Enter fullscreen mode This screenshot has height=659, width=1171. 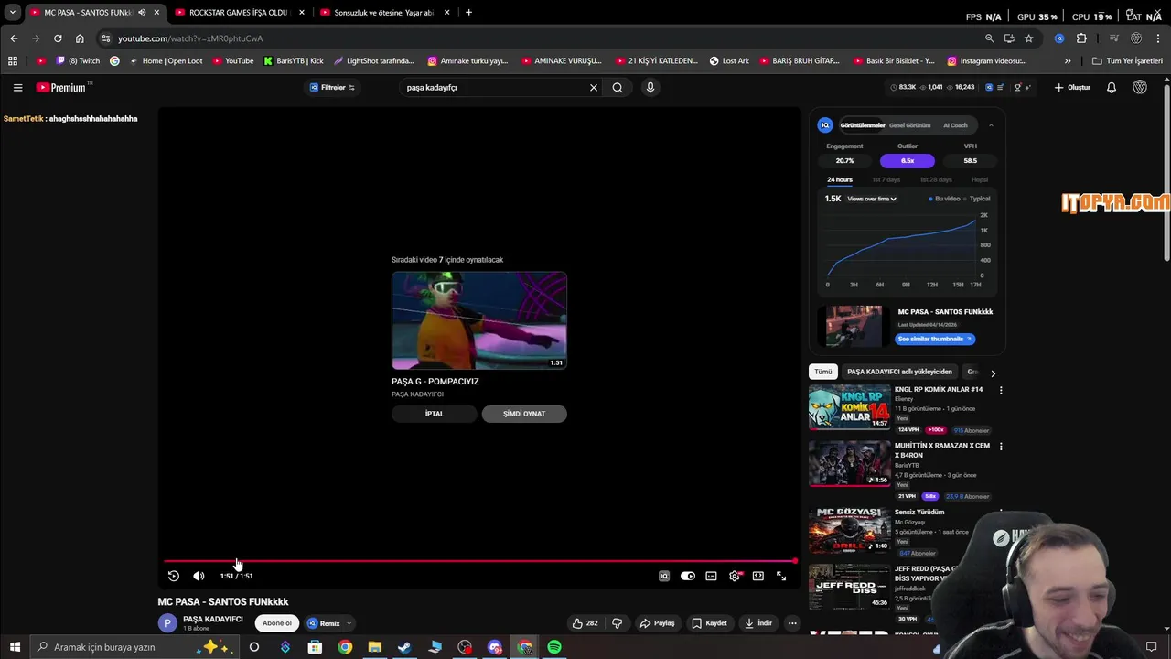coord(781,576)
